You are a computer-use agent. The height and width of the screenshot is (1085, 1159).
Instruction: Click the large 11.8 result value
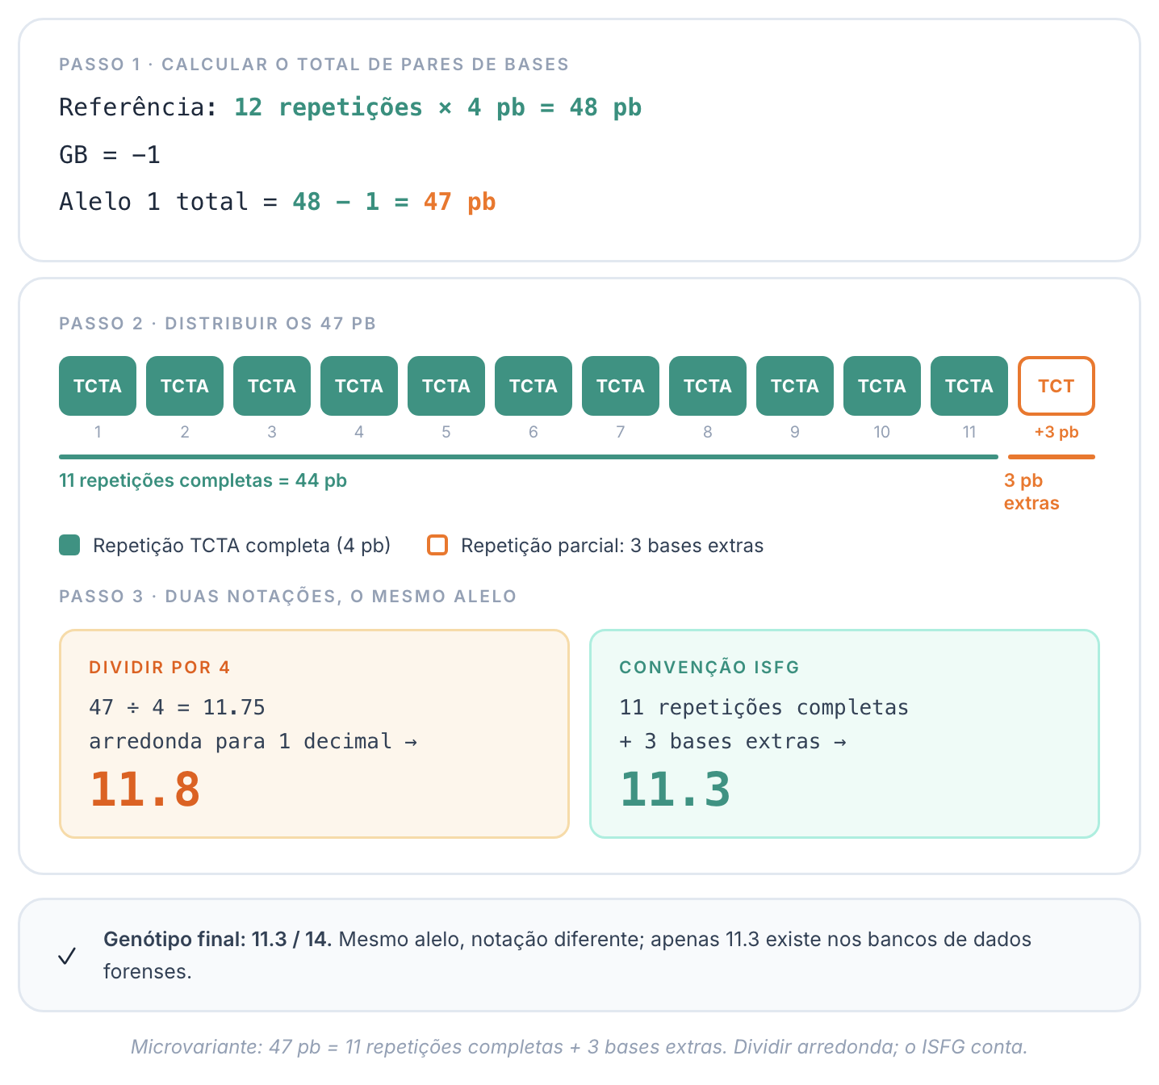point(144,789)
